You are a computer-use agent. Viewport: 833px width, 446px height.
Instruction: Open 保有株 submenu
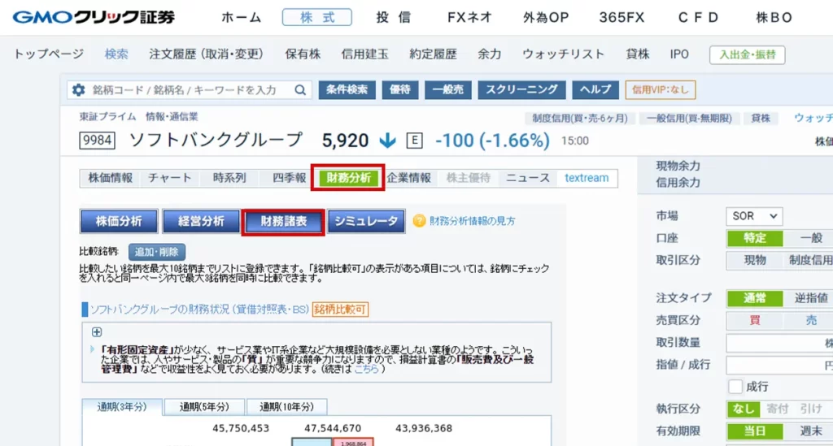(x=303, y=54)
